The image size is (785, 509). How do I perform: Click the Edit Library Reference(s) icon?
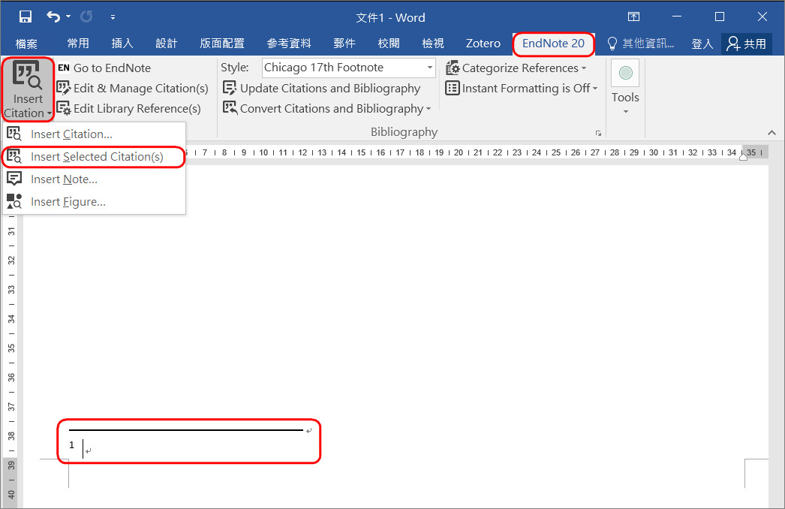point(64,108)
